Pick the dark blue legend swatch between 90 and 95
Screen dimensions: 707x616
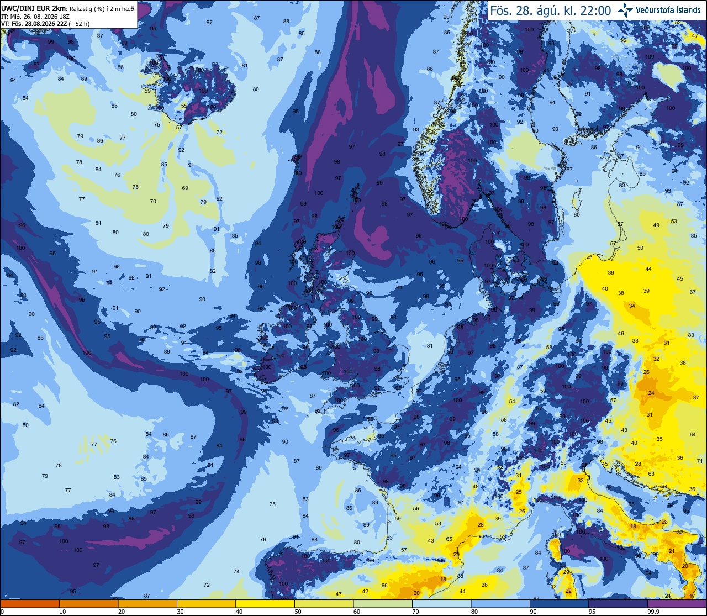click(560, 603)
